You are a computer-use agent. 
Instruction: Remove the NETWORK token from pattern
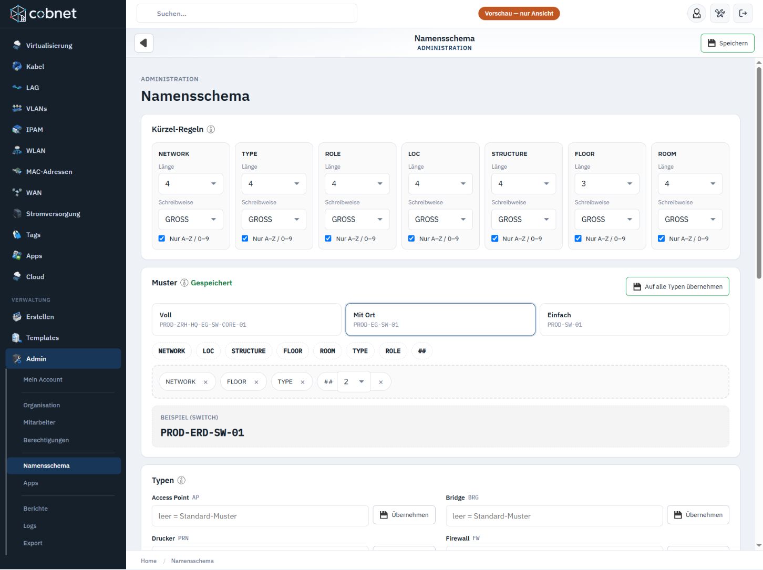[x=205, y=382]
